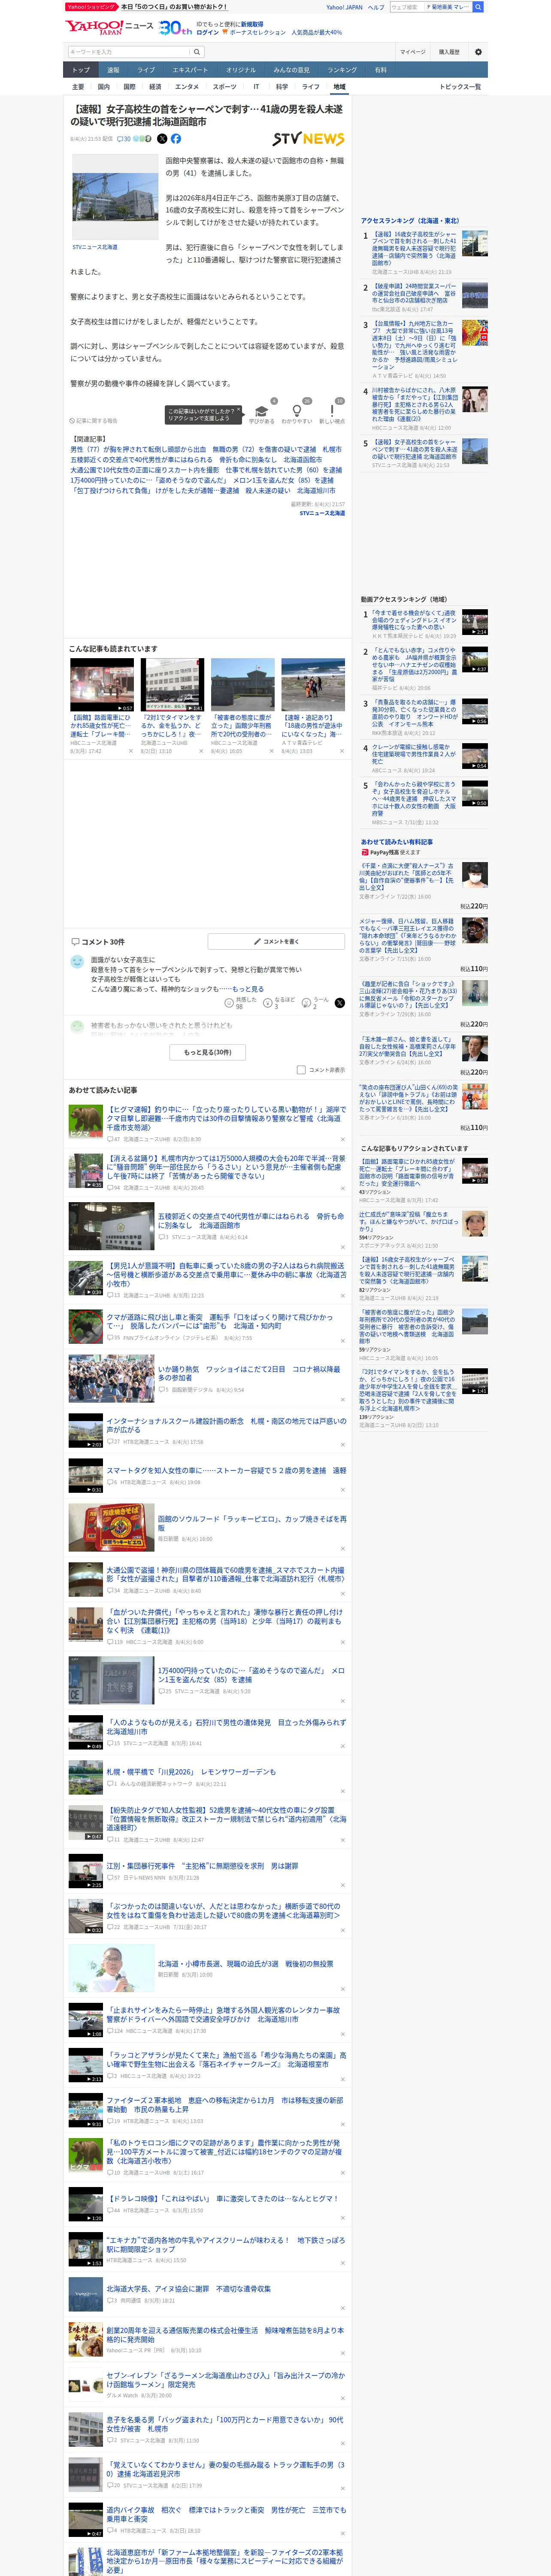Open the article's police building photo
Viewport: 551px width, 2576px height.
pos(115,197)
